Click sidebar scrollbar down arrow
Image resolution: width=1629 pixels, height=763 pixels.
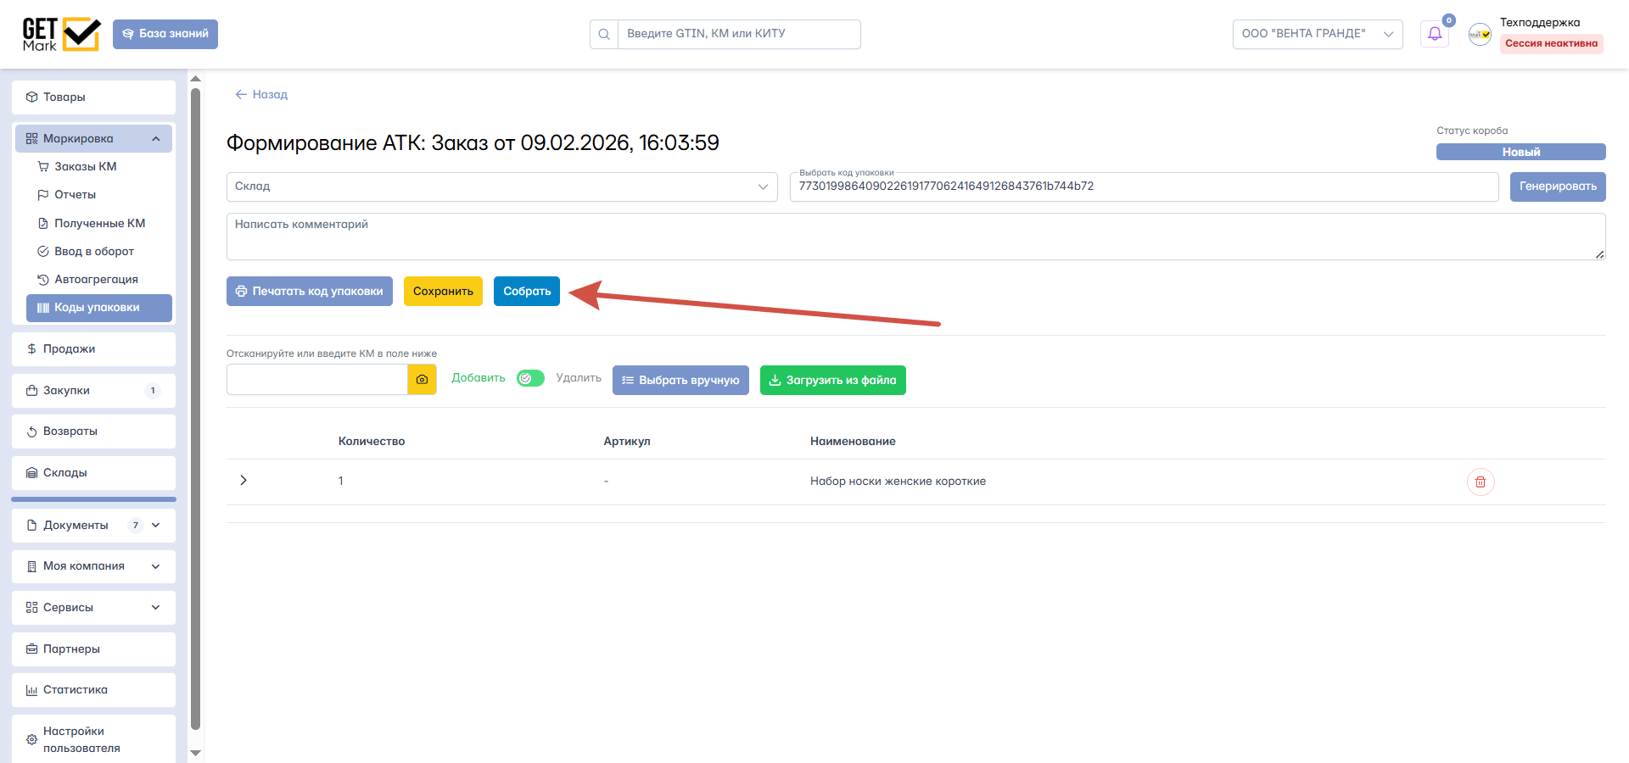[196, 753]
